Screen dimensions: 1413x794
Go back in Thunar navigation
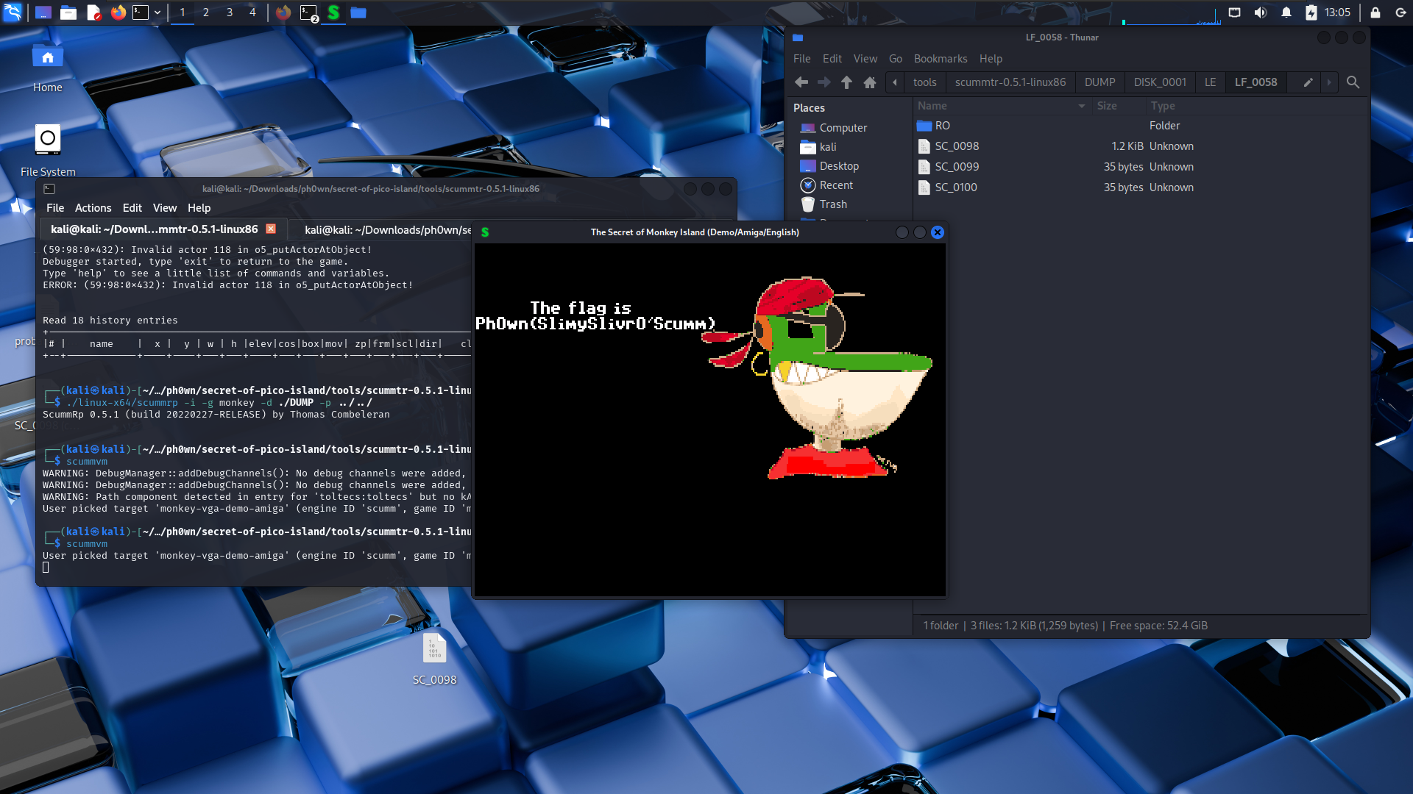click(x=801, y=82)
